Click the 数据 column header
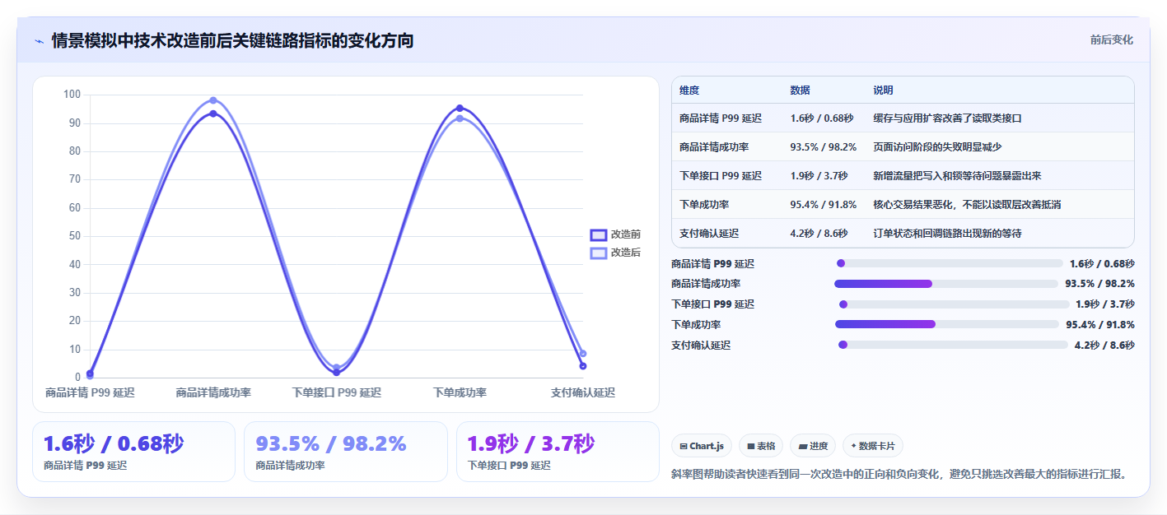 tap(800, 90)
